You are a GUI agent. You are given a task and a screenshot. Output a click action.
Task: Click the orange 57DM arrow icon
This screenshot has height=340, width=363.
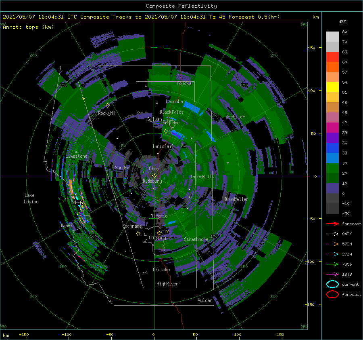point(332,244)
